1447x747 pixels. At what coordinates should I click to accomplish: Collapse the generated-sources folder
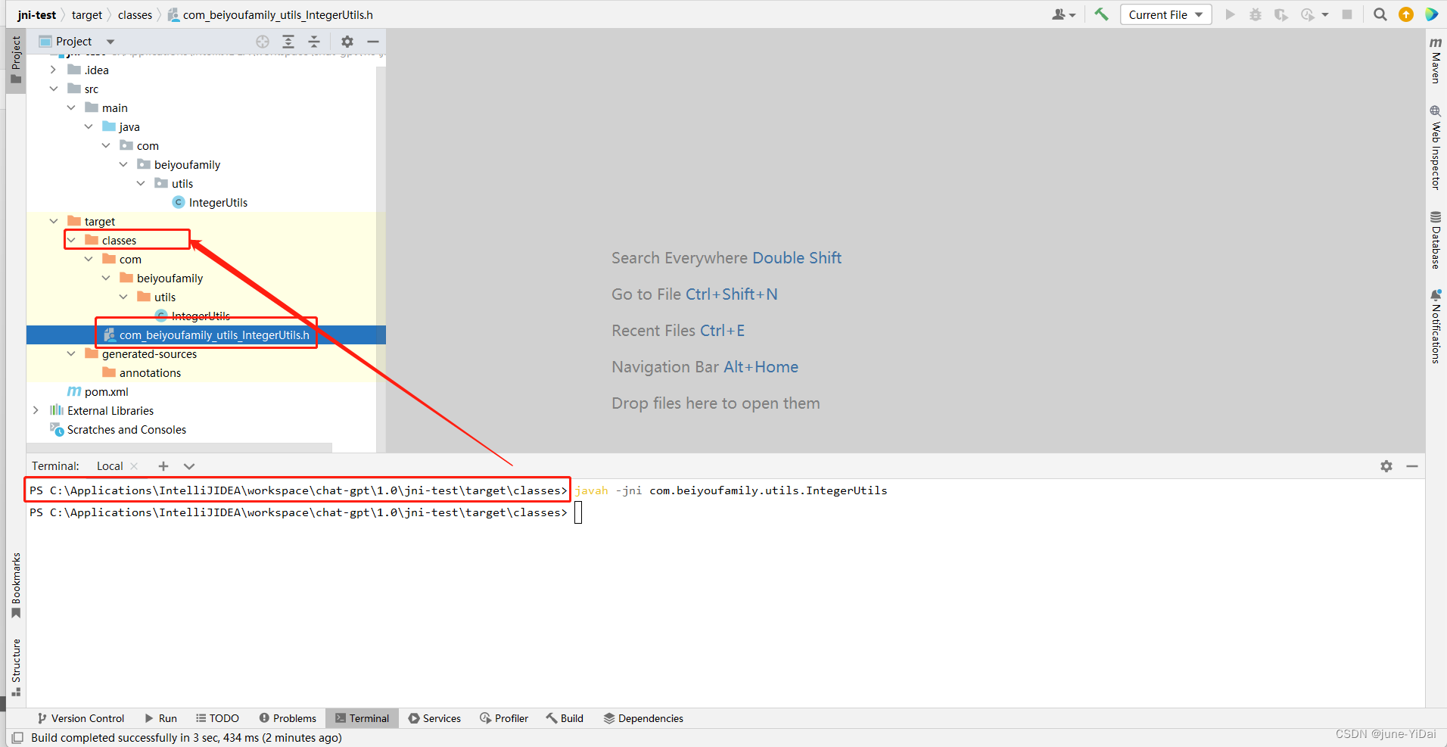[x=70, y=353]
